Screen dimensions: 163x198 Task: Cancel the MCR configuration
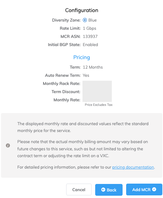(79, 190)
